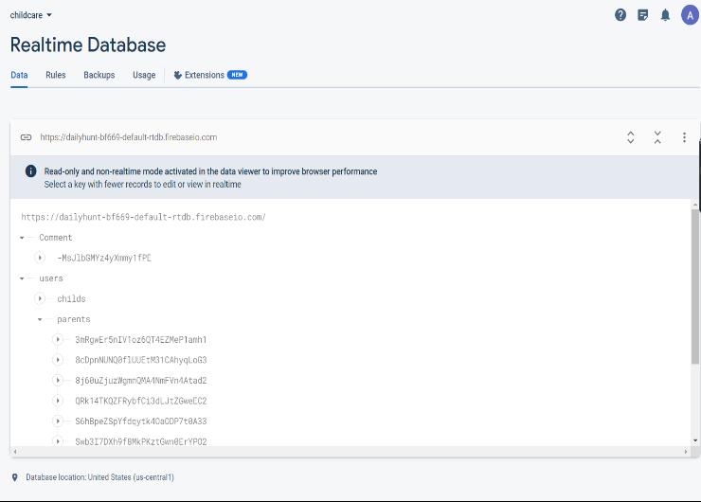The image size is (701, 502).
Task: Select the parents key label
Action: tap(74, 319)
